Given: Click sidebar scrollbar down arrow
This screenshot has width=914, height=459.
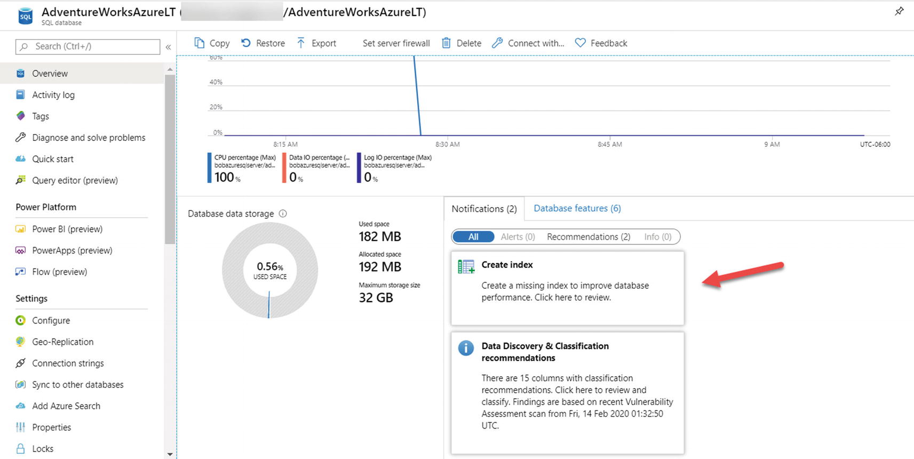Looking at the screenshot, I should tap(170, 454).
